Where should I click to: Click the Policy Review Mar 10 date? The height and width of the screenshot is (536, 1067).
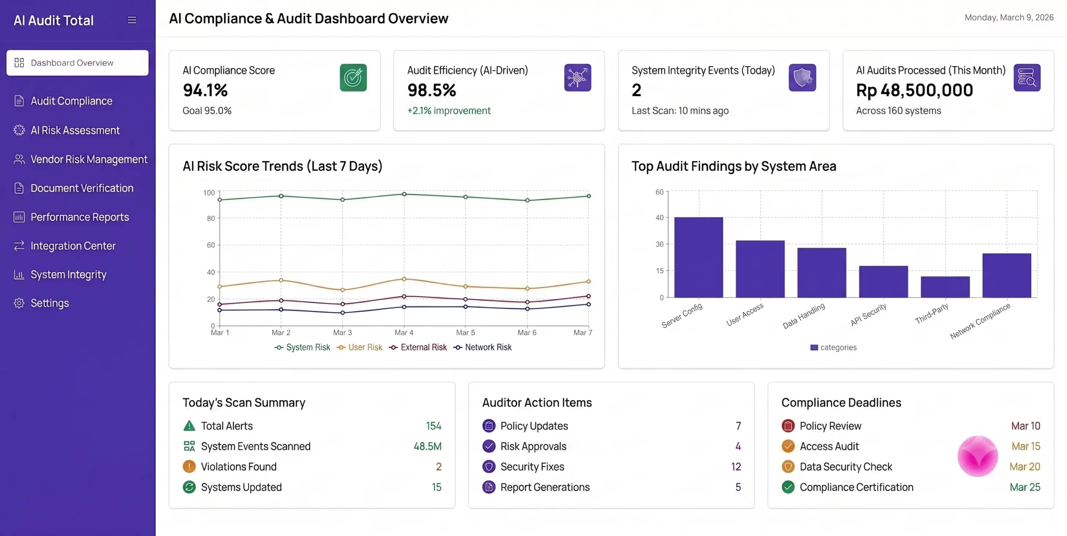[x=1026, y=426]
